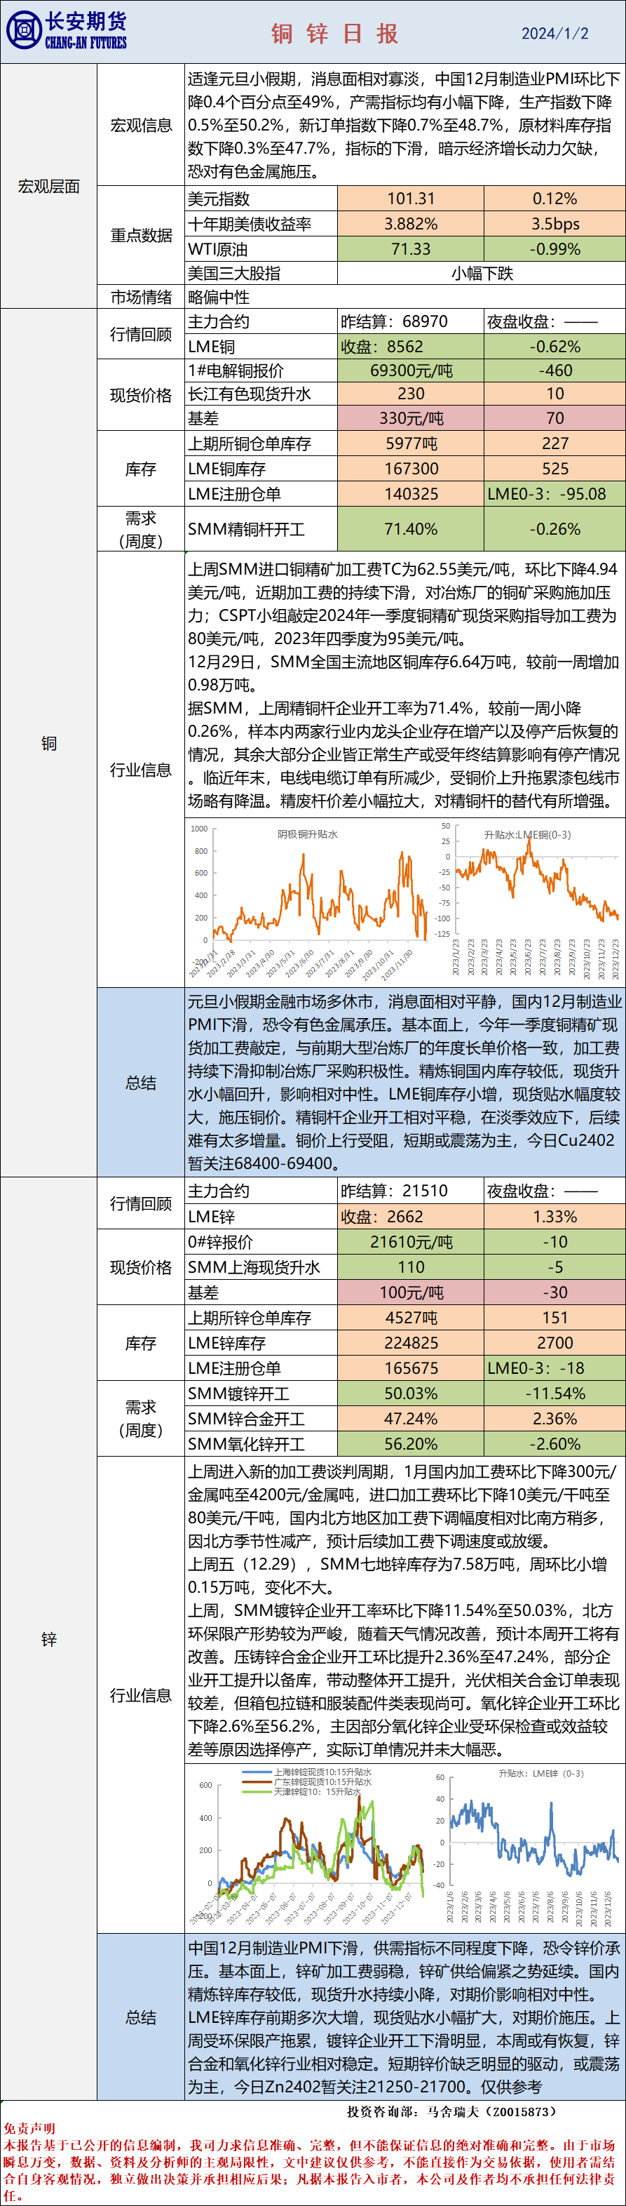626x2206 pixels.
Task: Select the 宏观层面 section label
Action: pyautogui.click(x=49, y=186)
